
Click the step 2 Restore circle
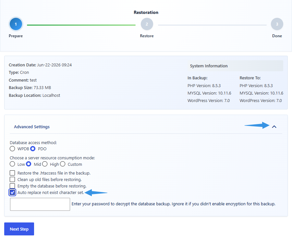tap(147, 24)
